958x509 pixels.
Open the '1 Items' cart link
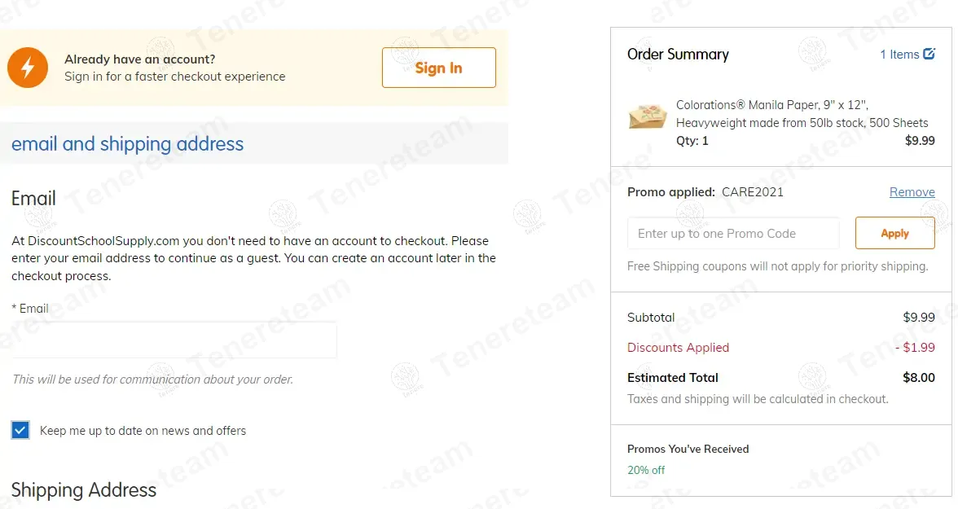(x=899, y=55)
